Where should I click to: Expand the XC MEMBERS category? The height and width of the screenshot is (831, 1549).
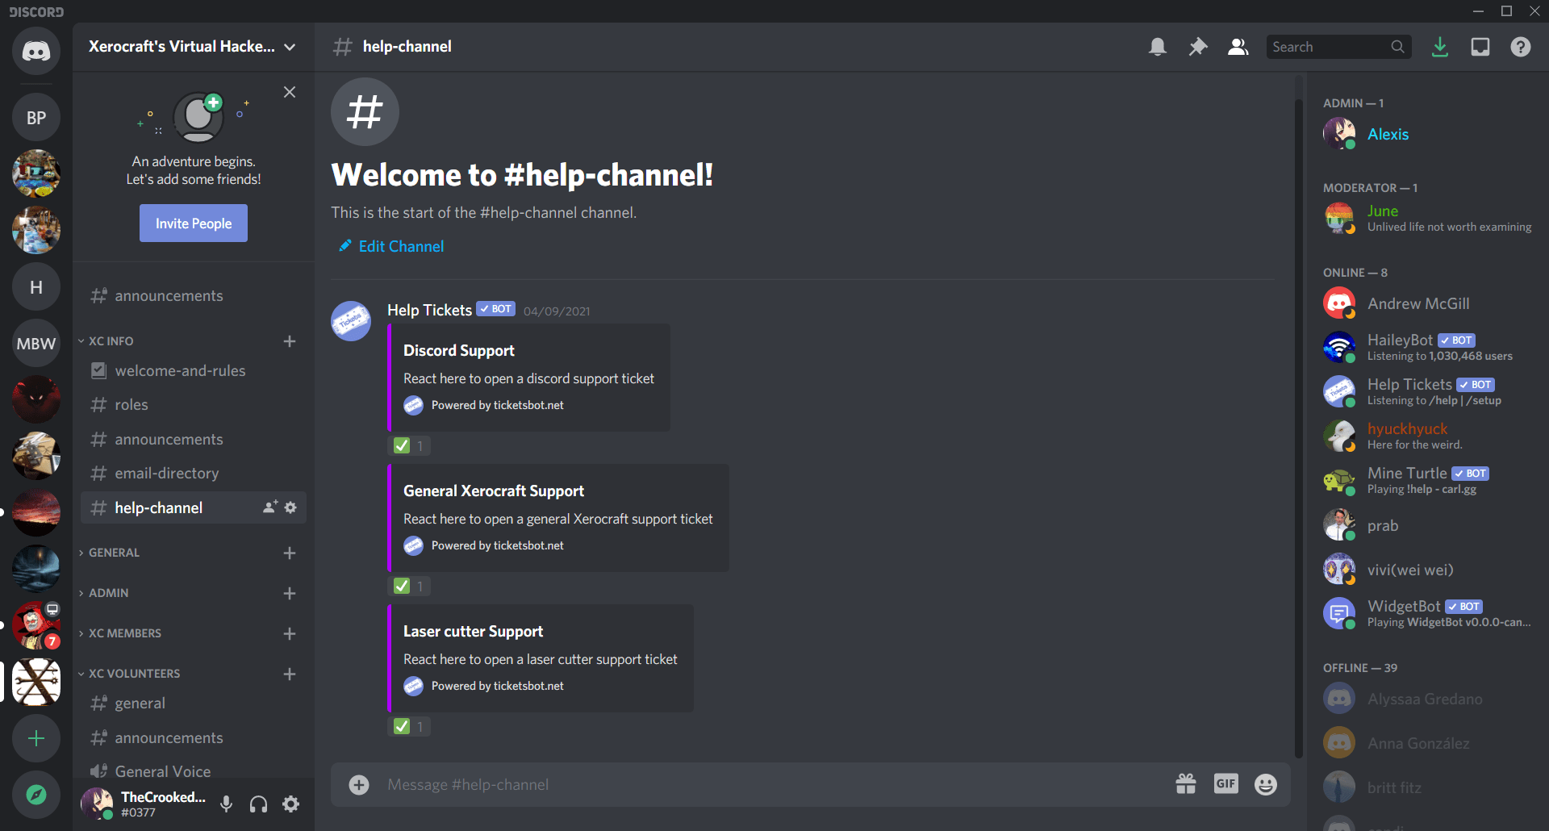coord(120,633)
